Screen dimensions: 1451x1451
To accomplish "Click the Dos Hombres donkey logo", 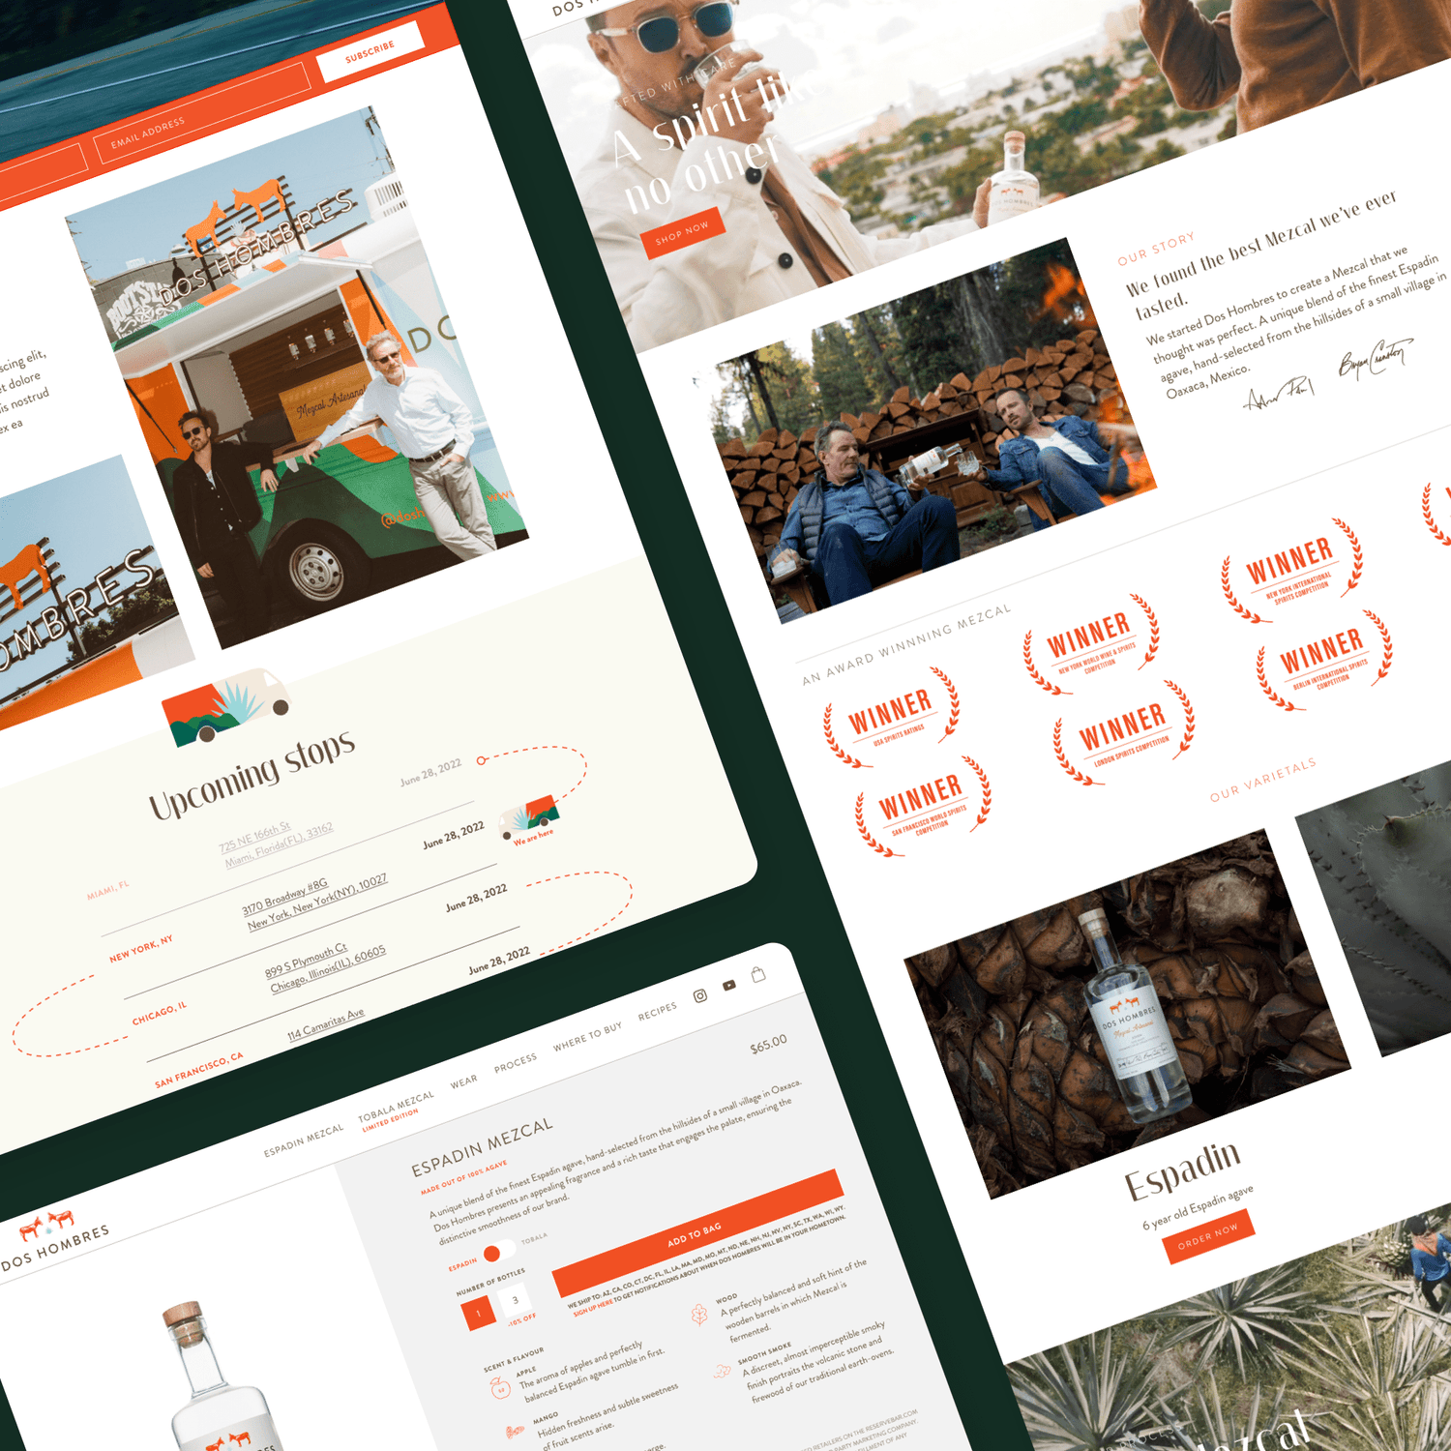I will pos(47,1225).
